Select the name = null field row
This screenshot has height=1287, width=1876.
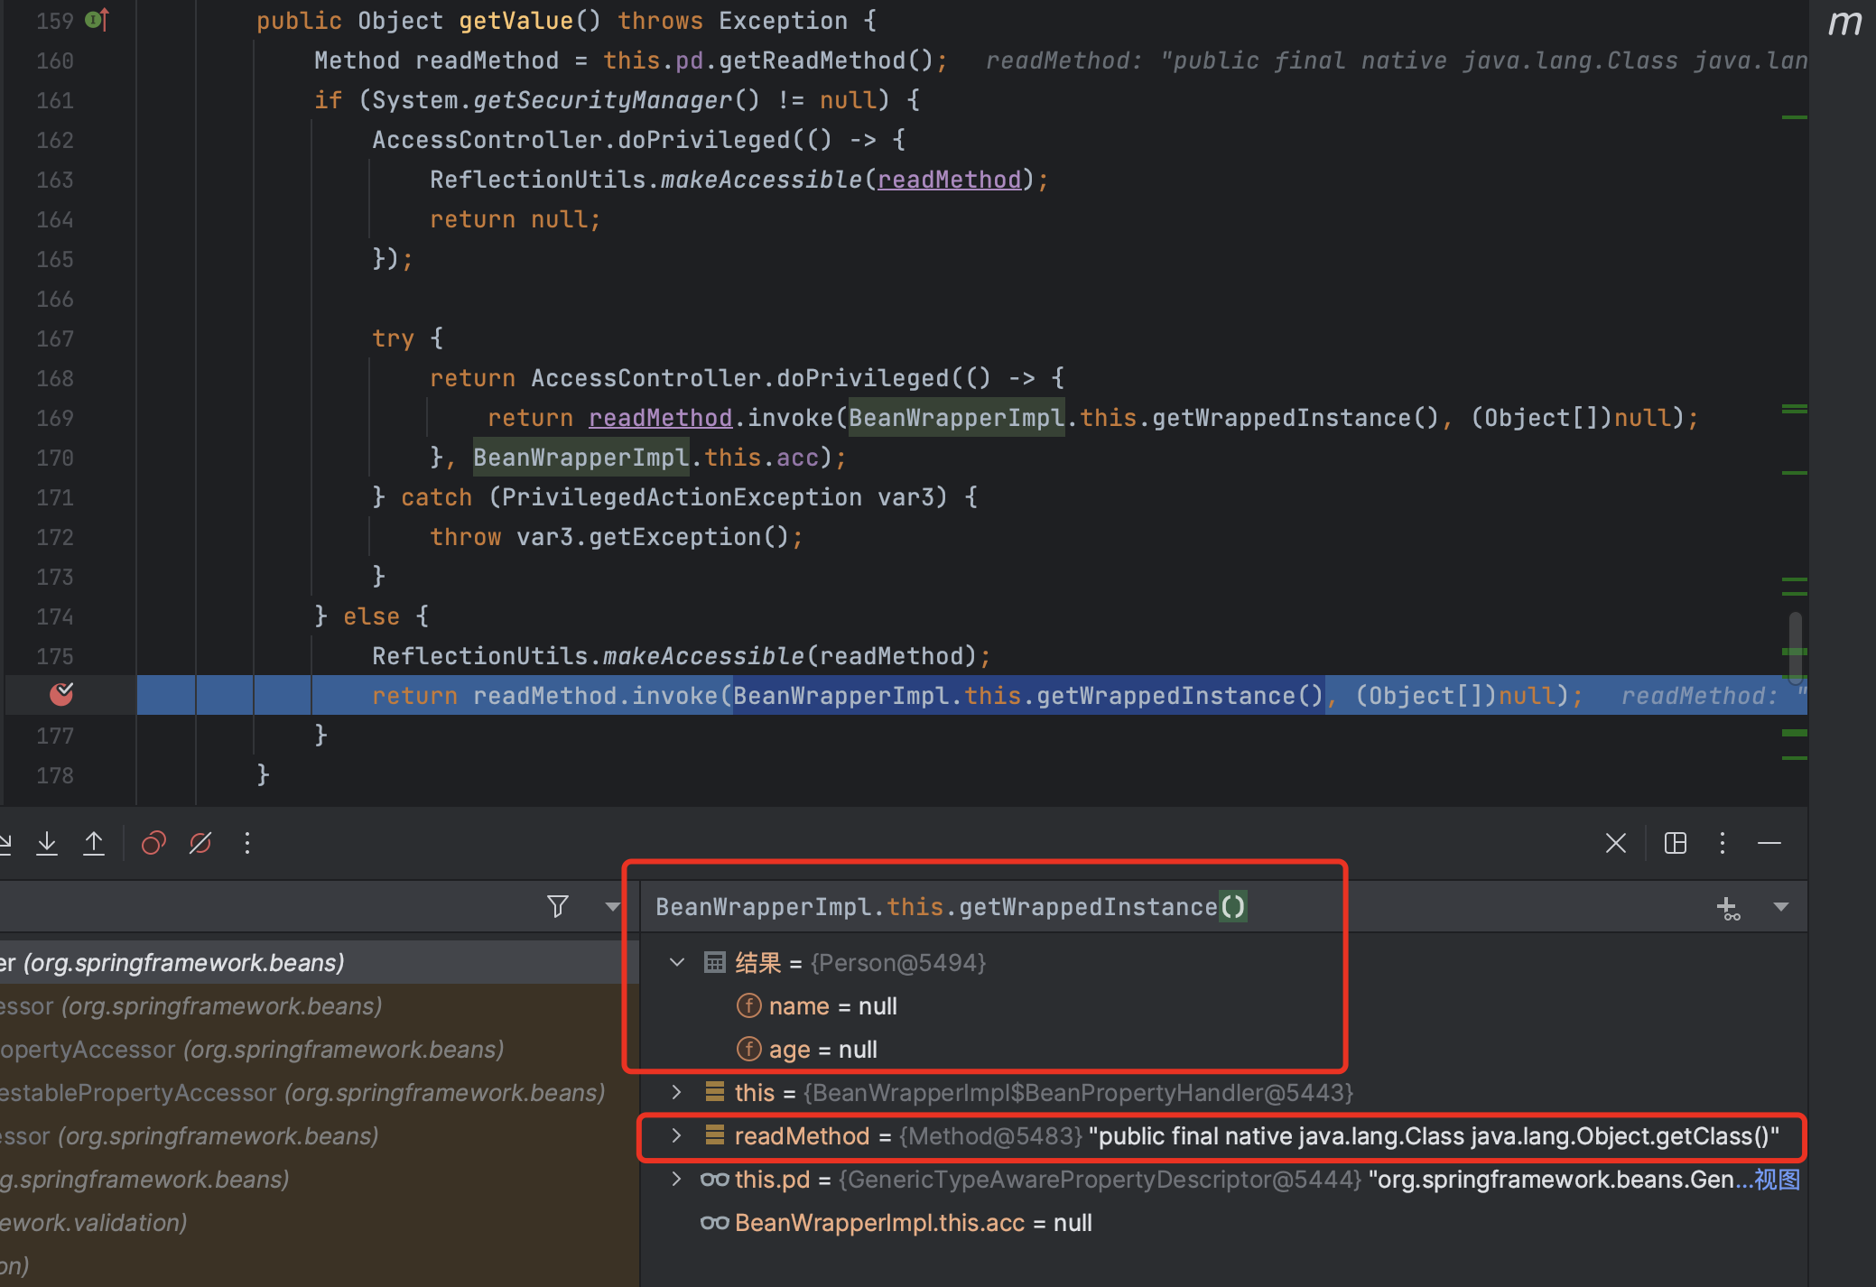(x=1223, y=1005)
